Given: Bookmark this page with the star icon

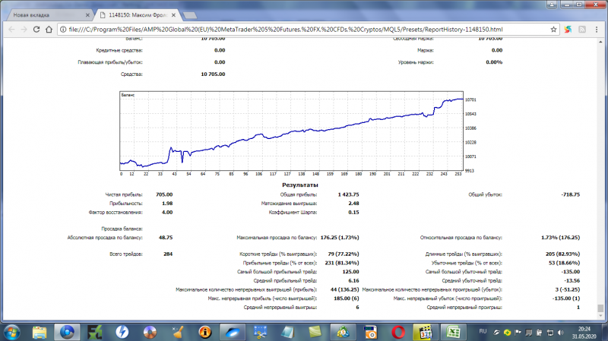Looking at the screenshot, I should [553, 30].
